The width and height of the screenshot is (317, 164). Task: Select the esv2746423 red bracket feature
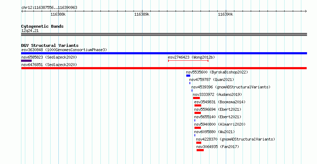pos(188,61)
